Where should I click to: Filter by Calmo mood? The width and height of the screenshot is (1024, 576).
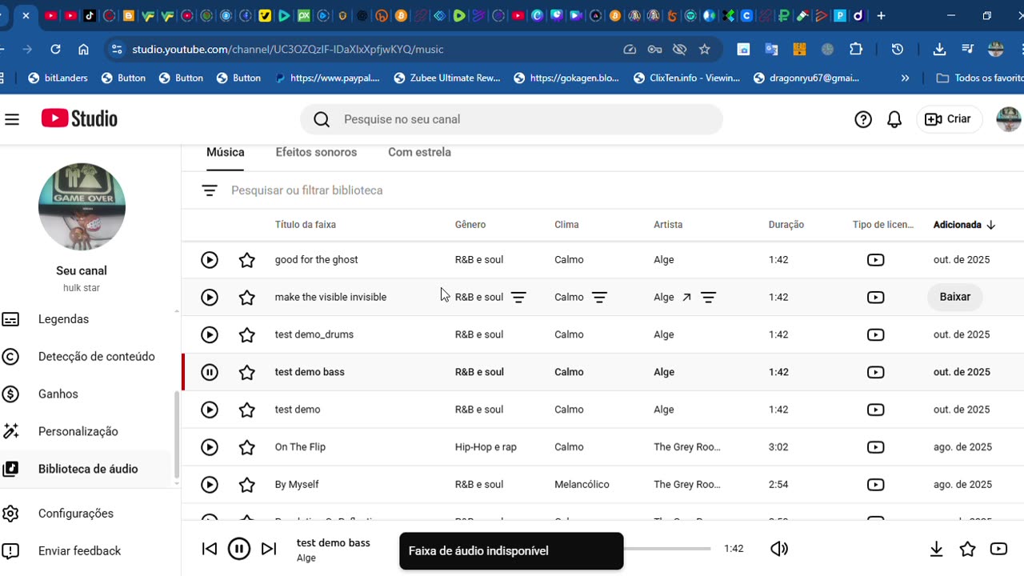coord(599,298)
